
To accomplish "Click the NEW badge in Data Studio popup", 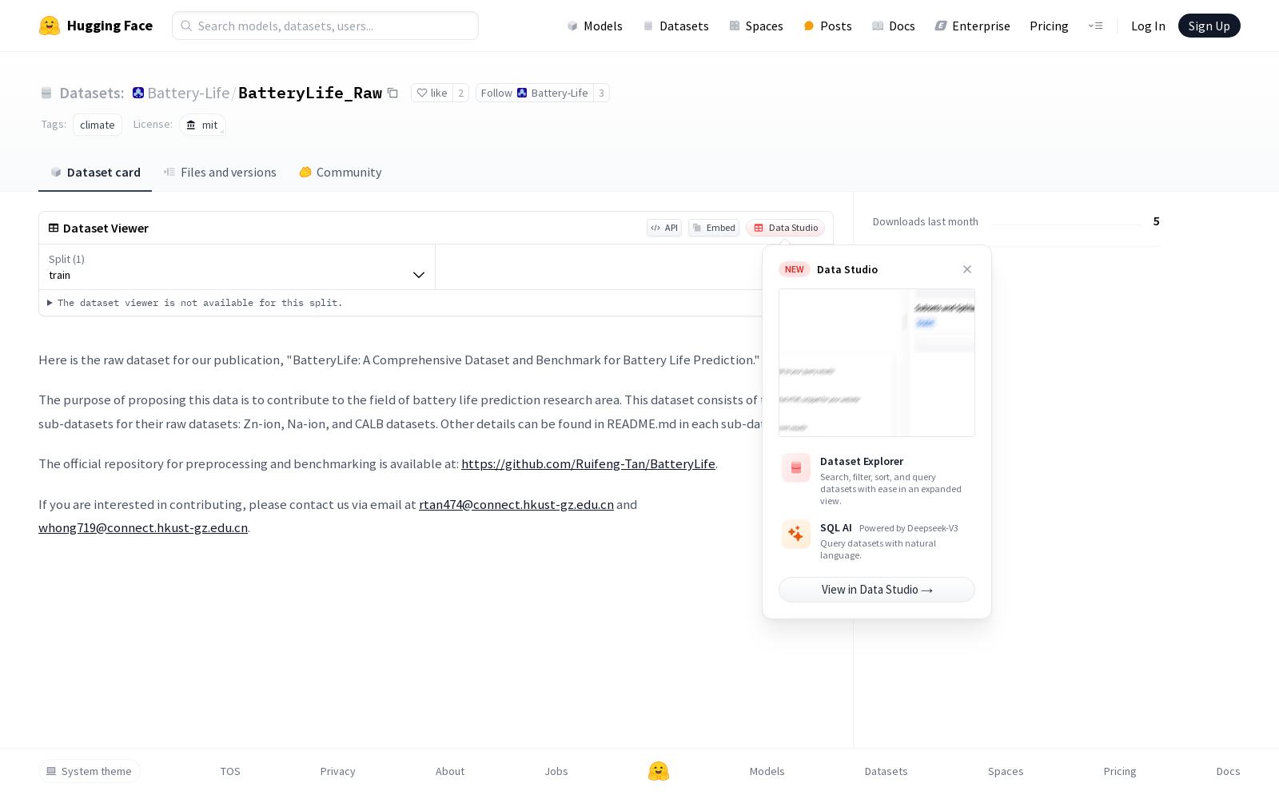I will [x=795, y=269].
